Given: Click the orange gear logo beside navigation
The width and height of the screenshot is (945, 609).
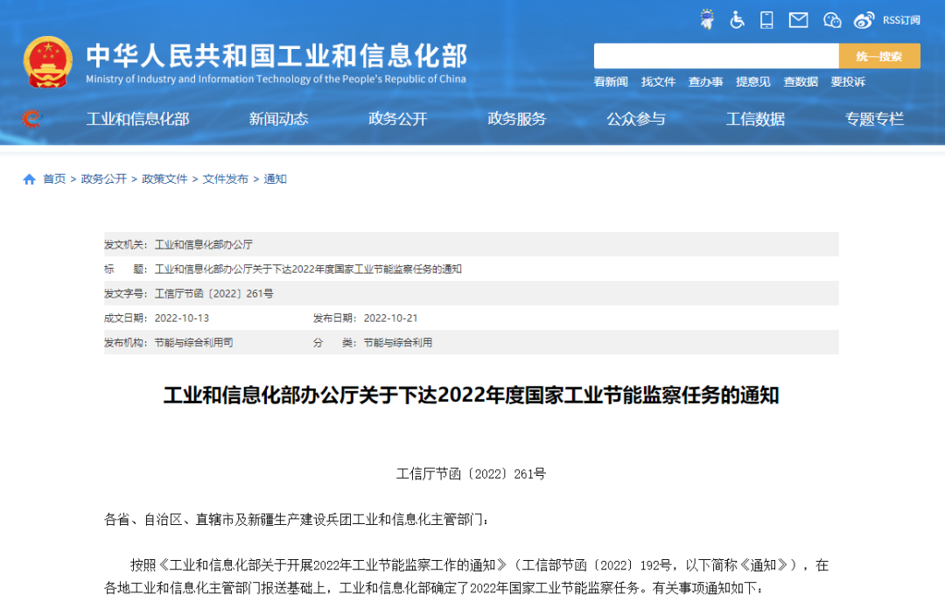Looking at the screenshot, I should (31, 119).
